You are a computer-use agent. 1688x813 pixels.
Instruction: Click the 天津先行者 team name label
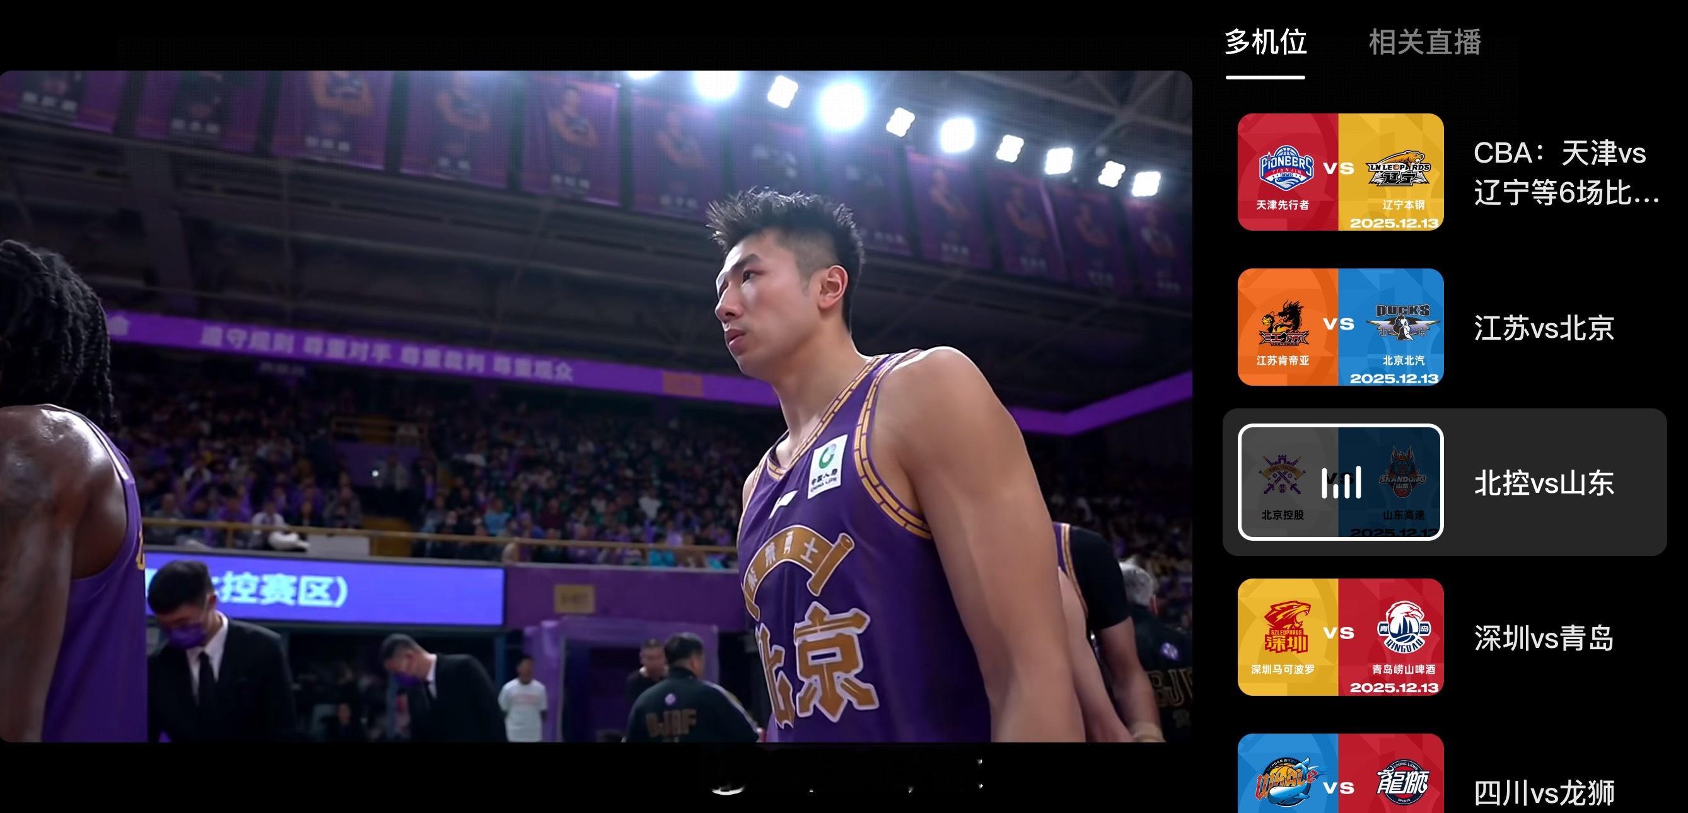pyautogui.click(x=1283, y=205)
